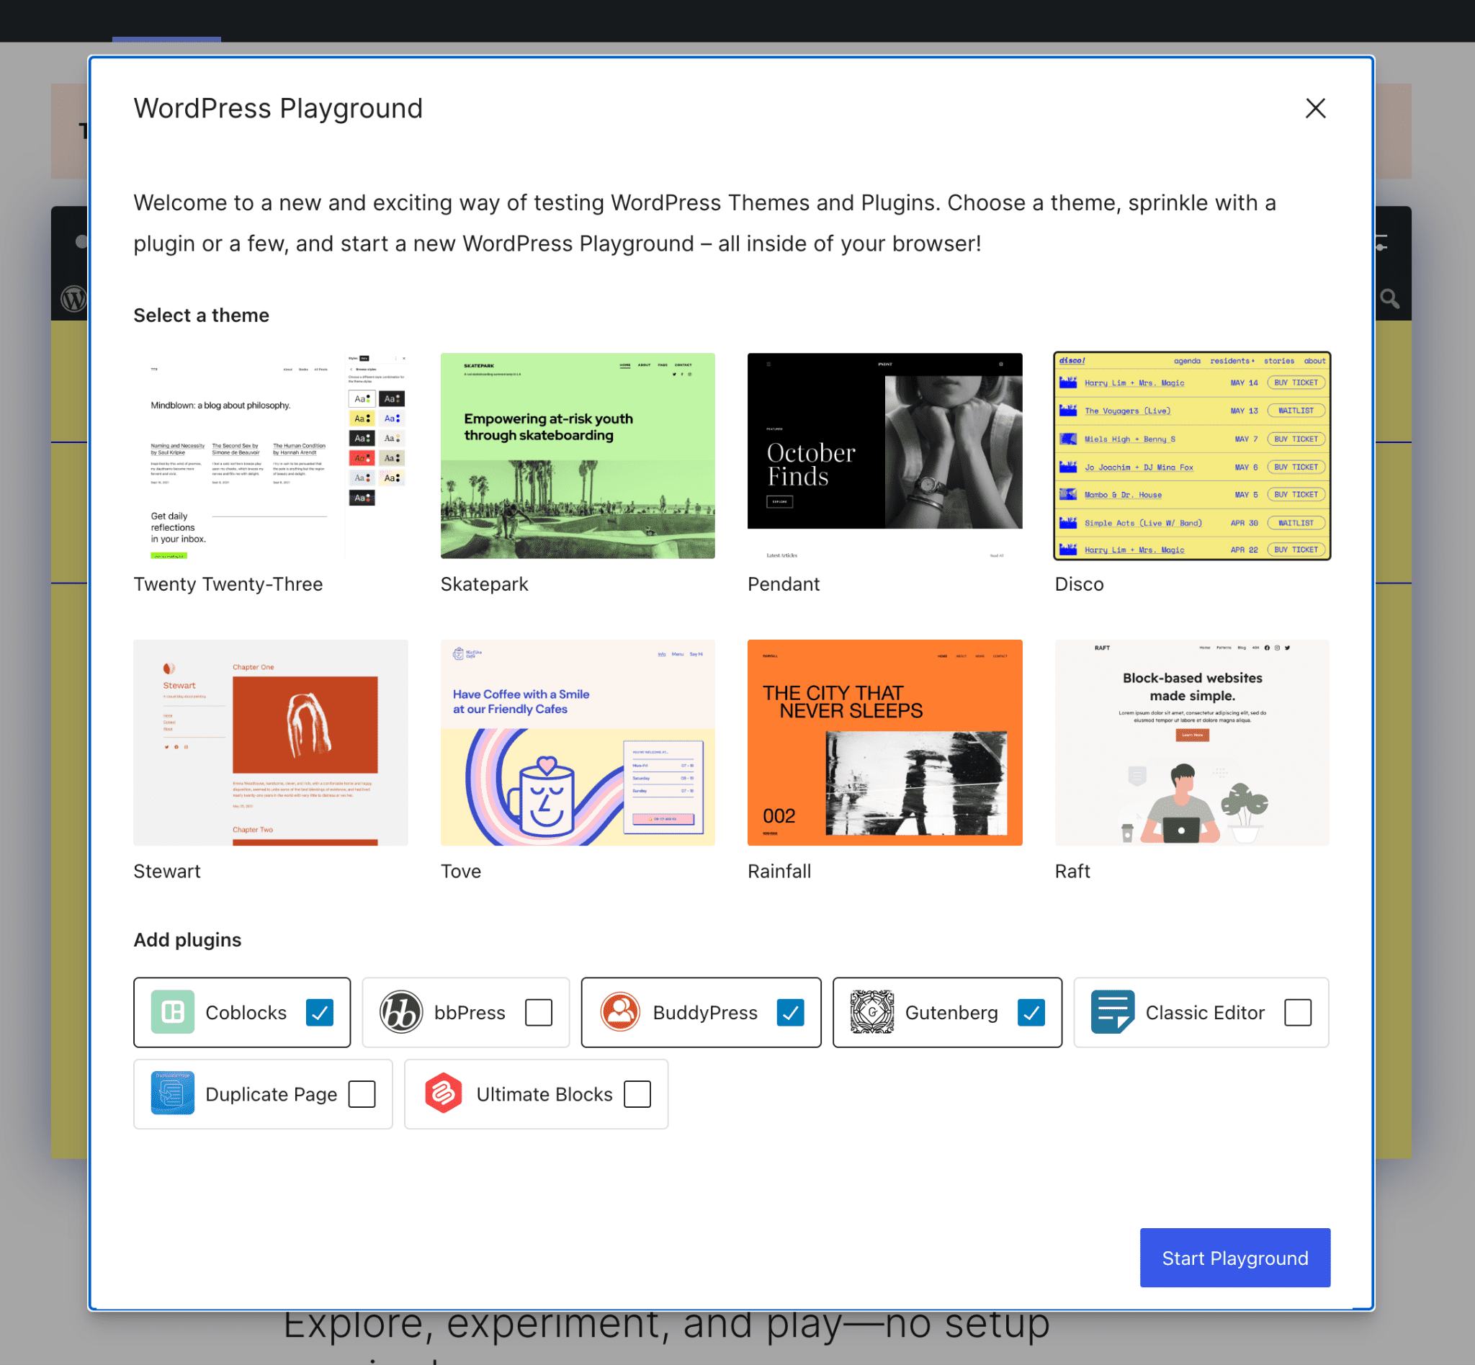Select the Twenty Twenty-Three theme
The height and width of the screenshot is (1365, 1475).
pyautogui.click(x=269, y=455)
